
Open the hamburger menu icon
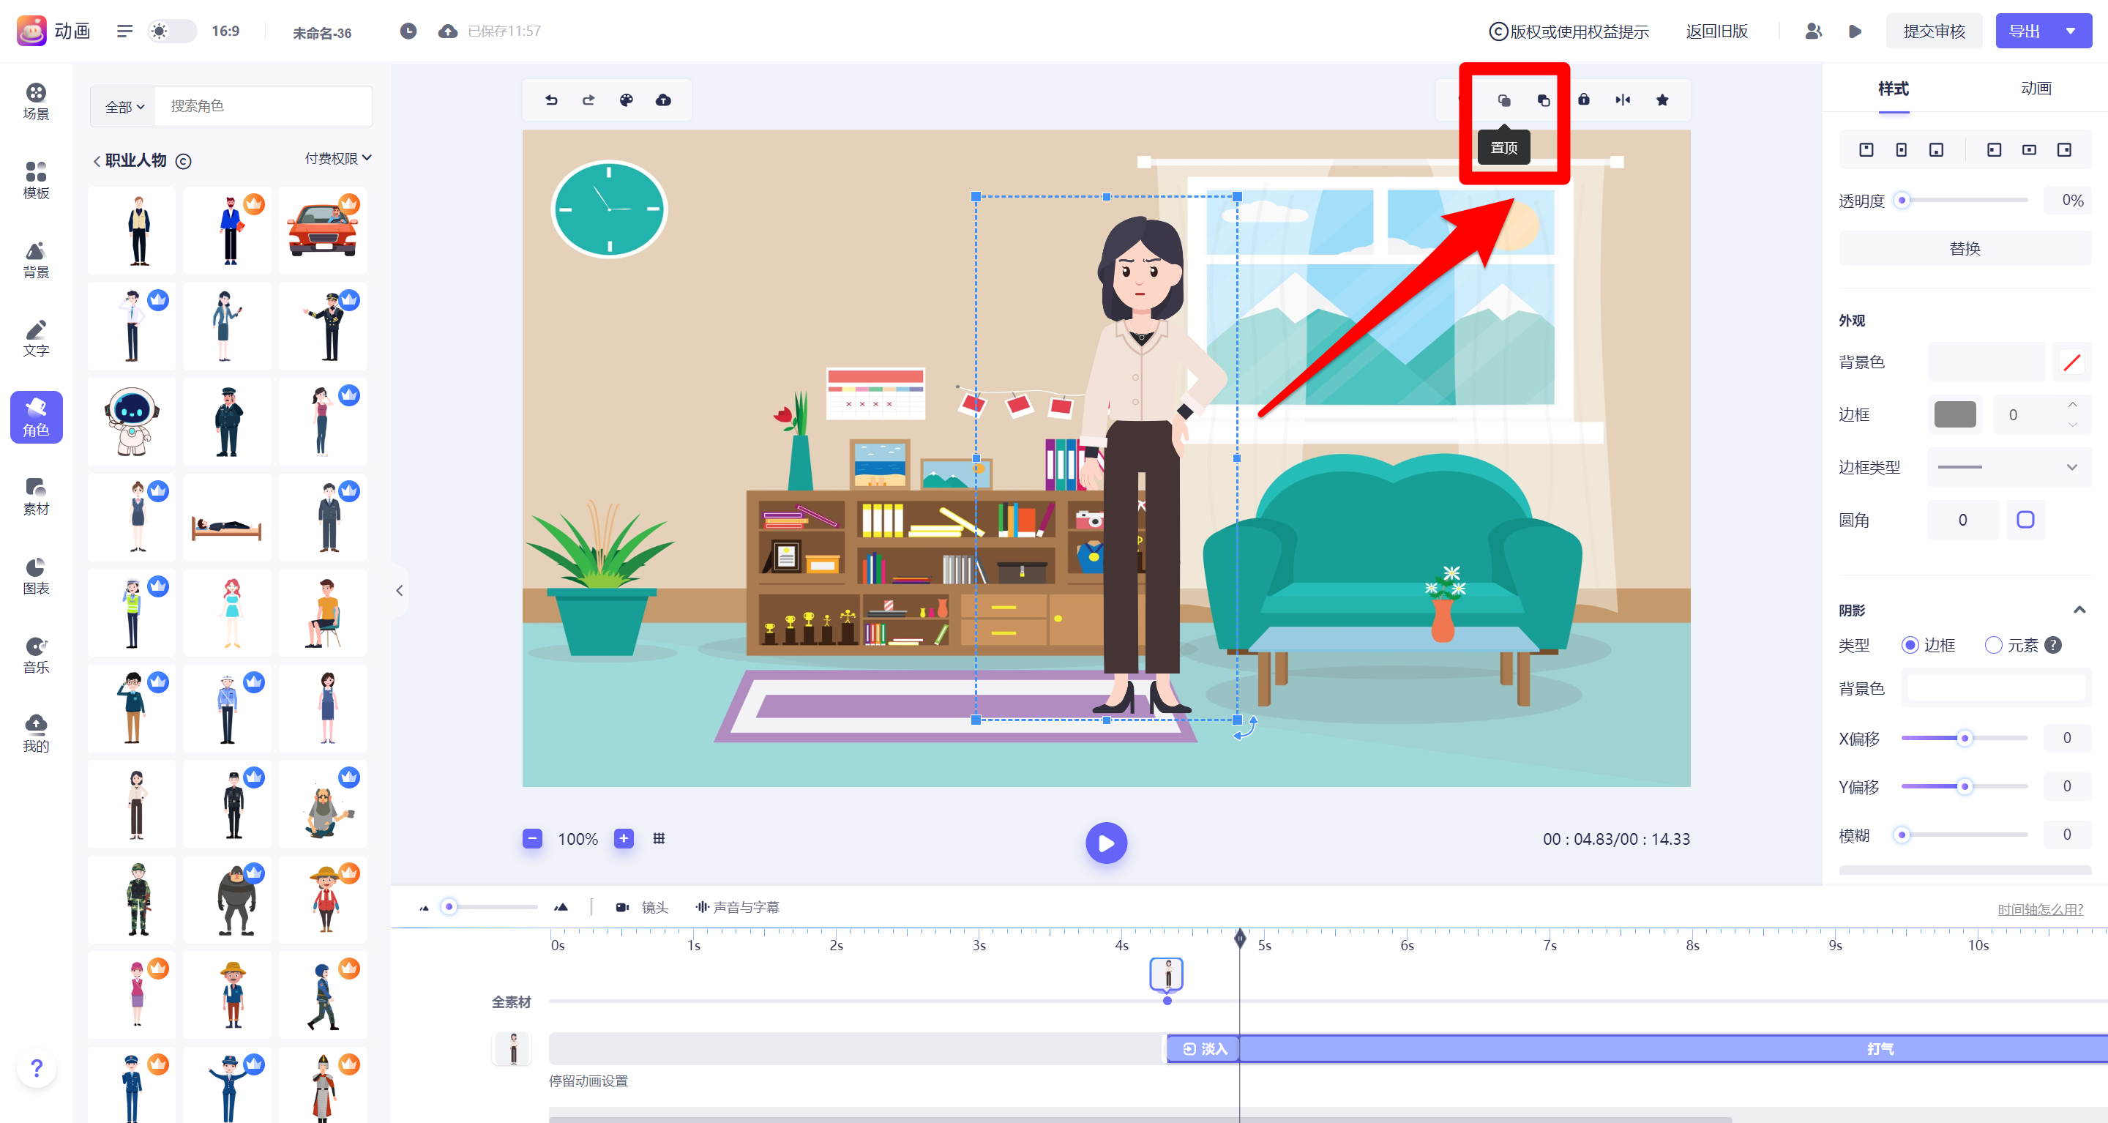click(124, 31)
